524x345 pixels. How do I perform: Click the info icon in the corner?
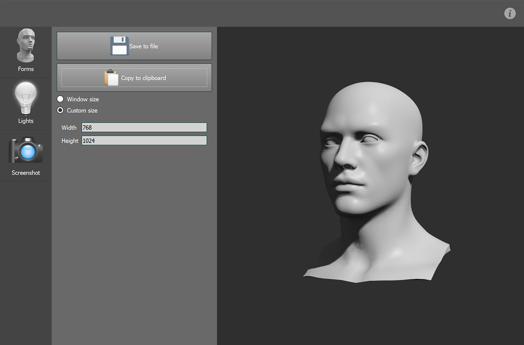pos(510,13)
